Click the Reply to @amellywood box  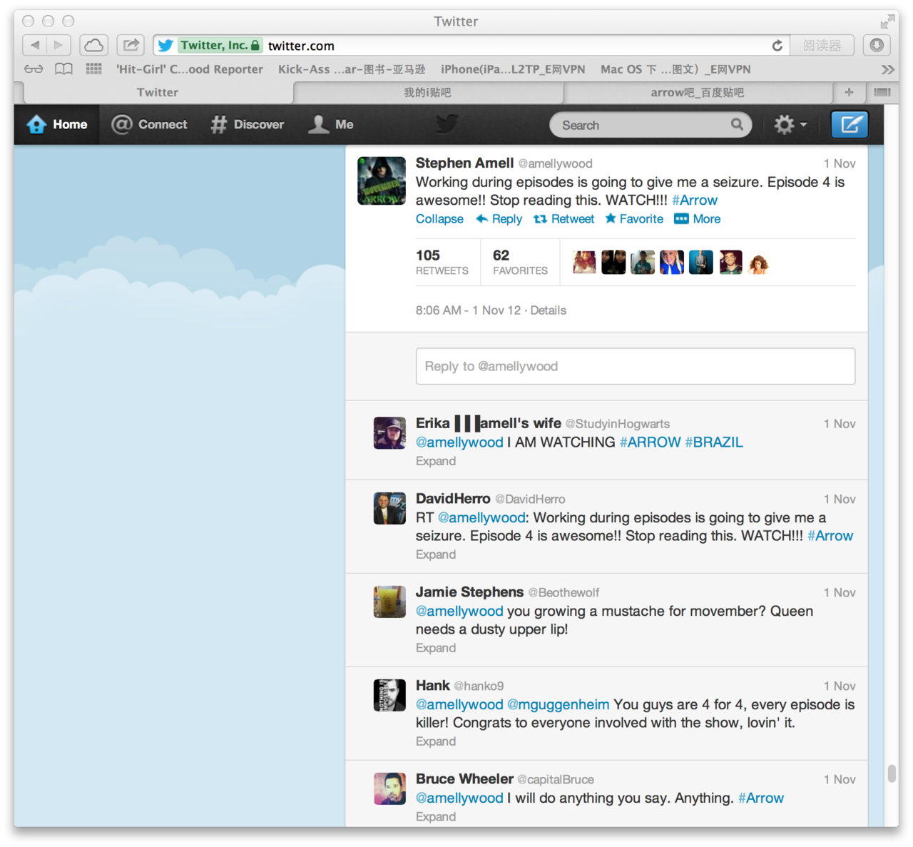click(x=636, y=366)
